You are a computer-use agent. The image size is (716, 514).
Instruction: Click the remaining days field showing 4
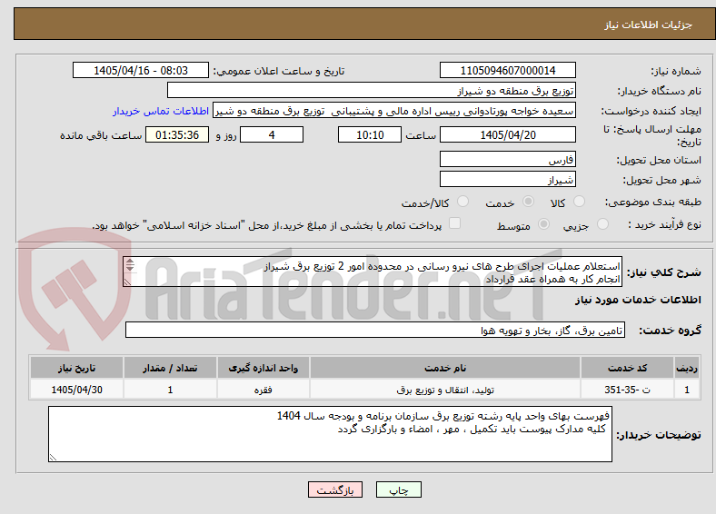tap(272, 134)
